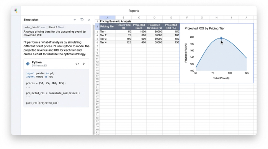Click the sales_data1 Cursor context chip
Screen dimensions: 268x149
coord(35,27)
